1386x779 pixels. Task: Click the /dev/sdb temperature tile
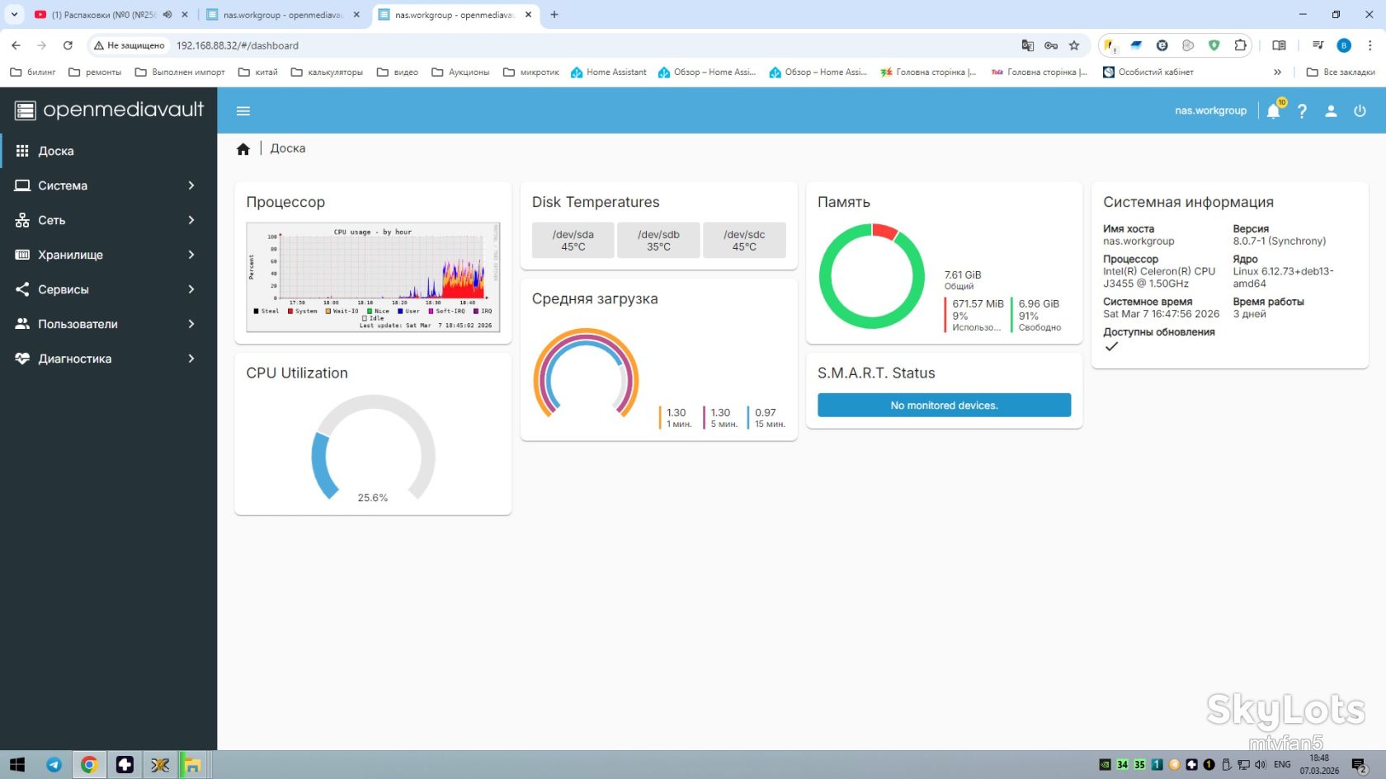[658, 240]
